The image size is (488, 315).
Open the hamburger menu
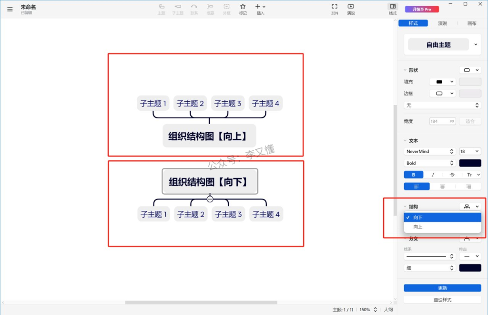[10, 9]
